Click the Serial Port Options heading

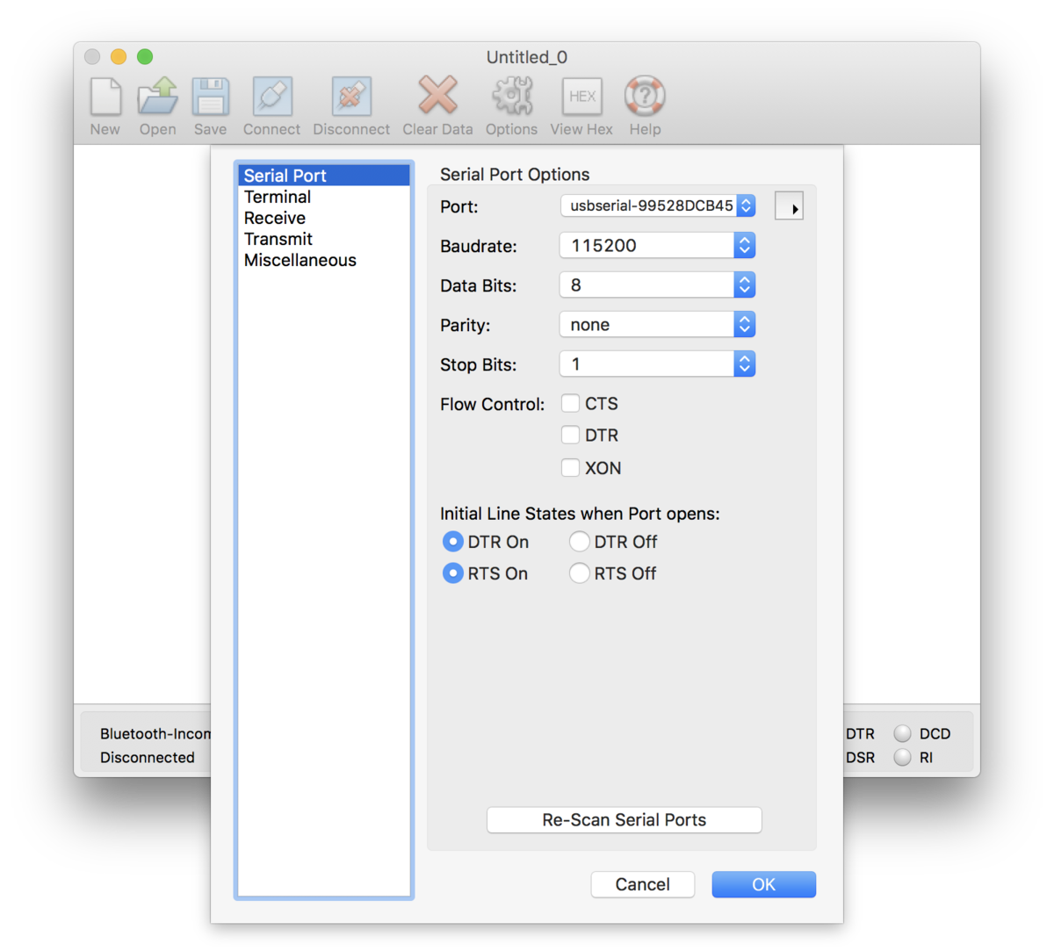(515, 174)
